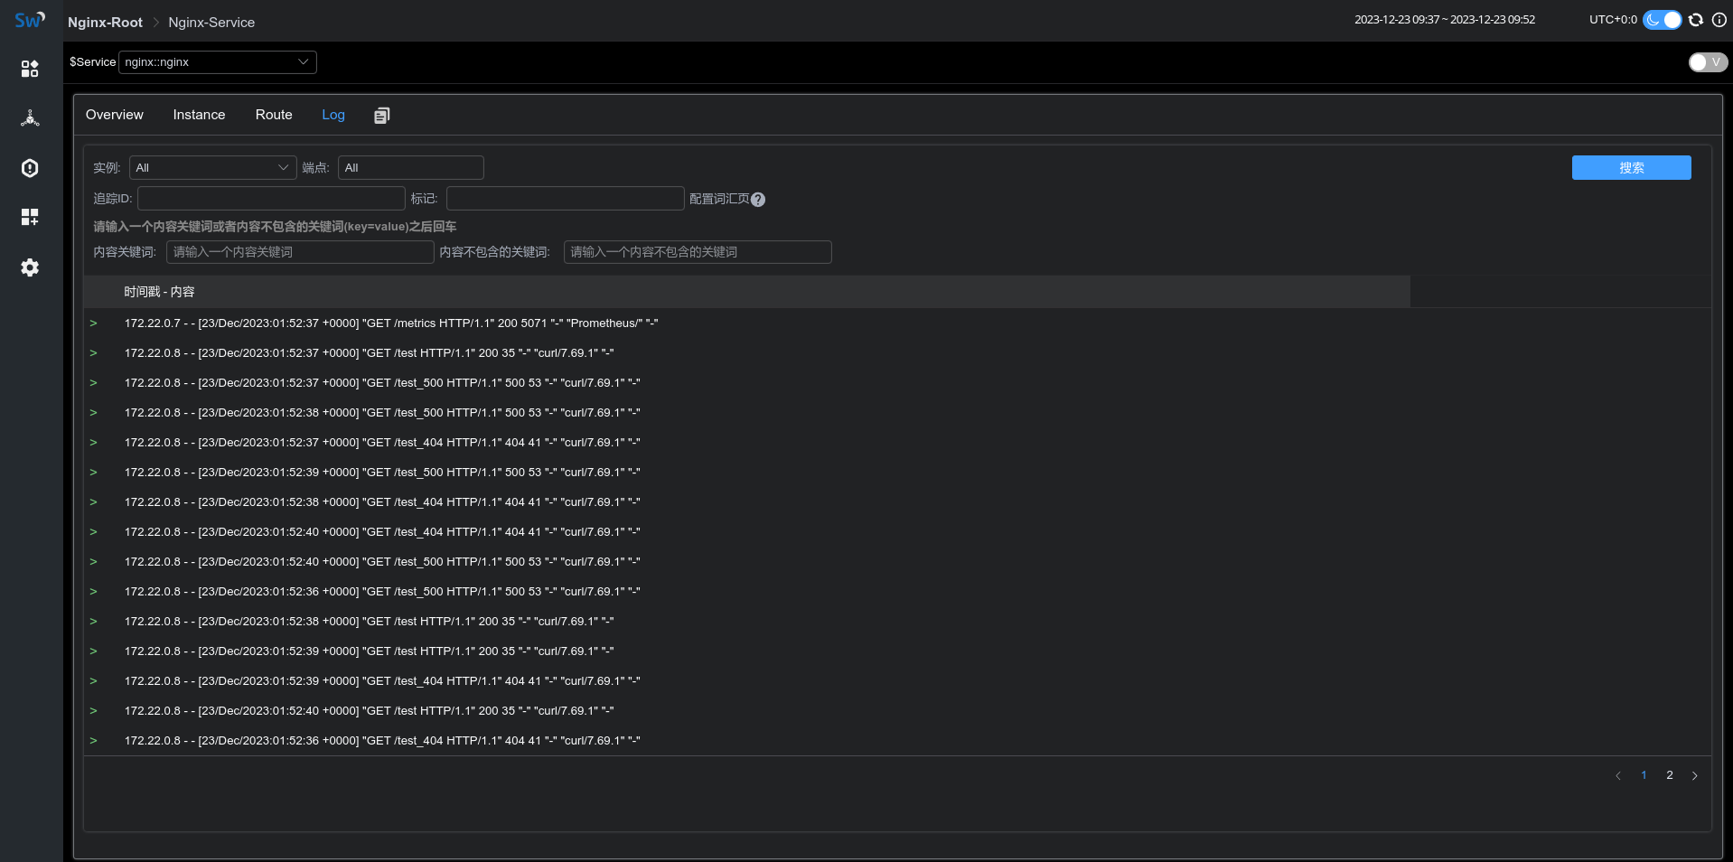Open the settings panel
The width and height of the screenshot is (1733, 862).
point(30,267)
